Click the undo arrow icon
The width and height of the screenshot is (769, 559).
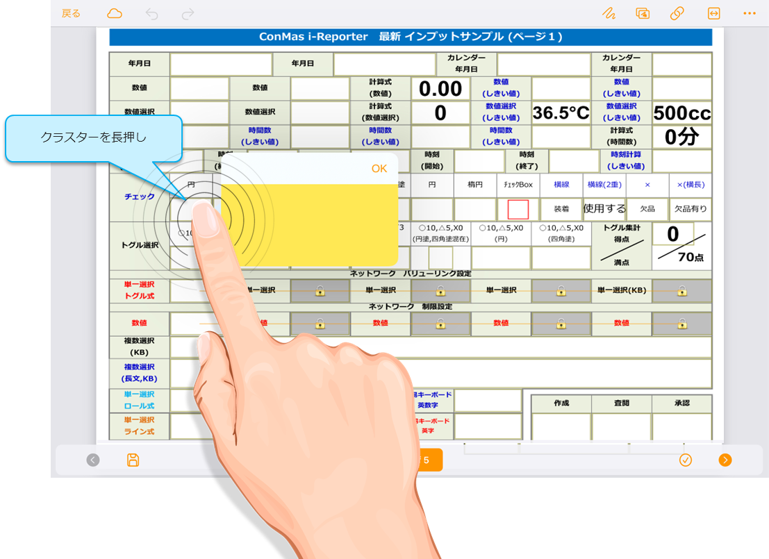(x=151, y=13)
